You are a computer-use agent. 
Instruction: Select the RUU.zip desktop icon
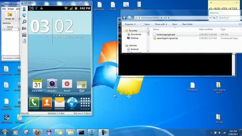point(219,119)
